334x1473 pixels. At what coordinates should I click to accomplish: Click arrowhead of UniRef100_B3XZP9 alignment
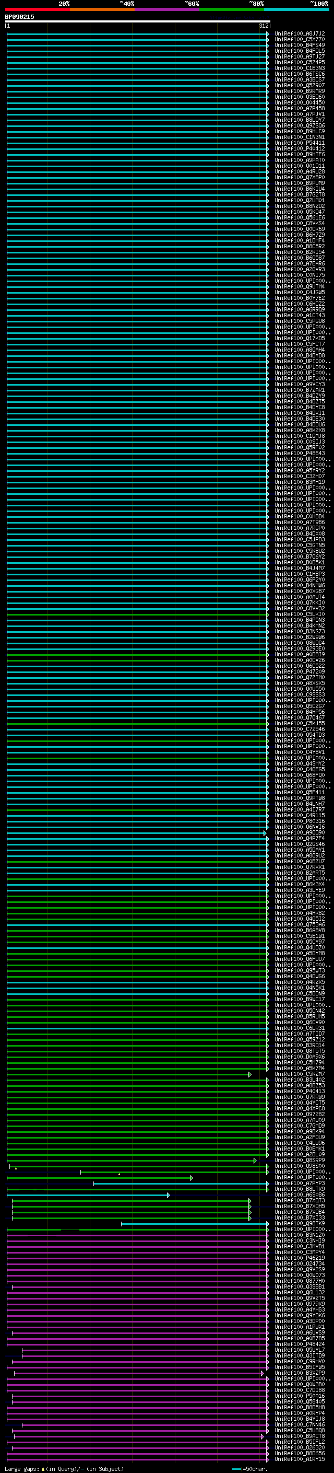click(263, 1373)
